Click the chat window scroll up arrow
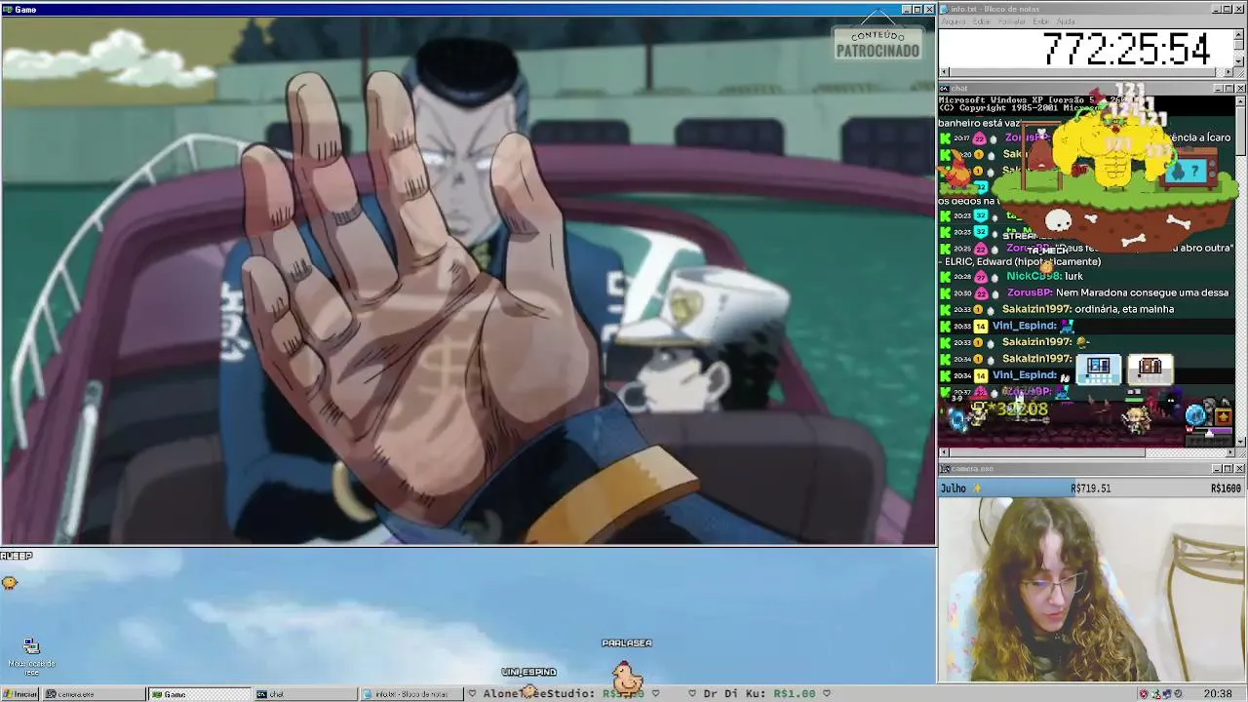This screenshot has height=702, width=1248. click(x=1239, y=100)
